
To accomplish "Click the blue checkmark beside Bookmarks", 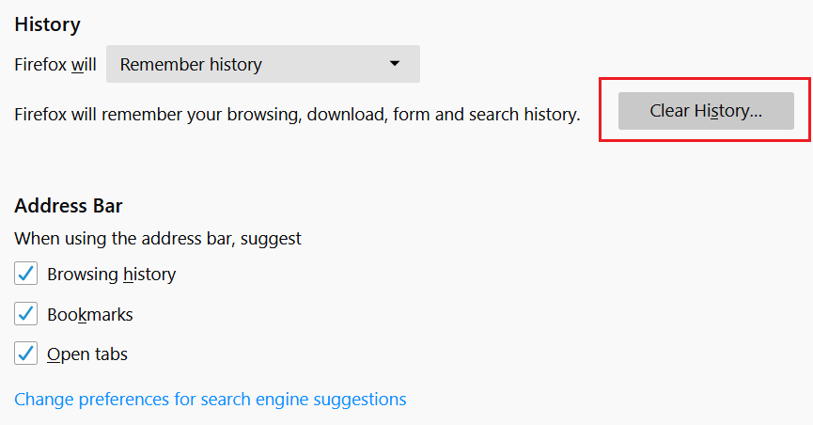I will 25,314.
